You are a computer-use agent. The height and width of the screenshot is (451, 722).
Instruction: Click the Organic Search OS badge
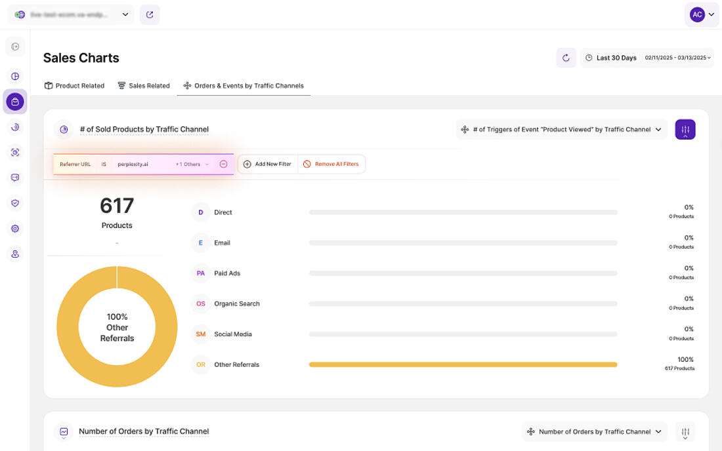[201, 304]
